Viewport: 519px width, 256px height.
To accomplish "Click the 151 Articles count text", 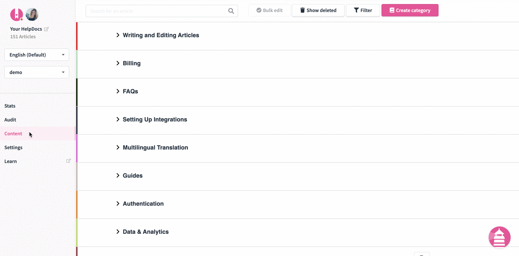I will (x=23, y=36).
